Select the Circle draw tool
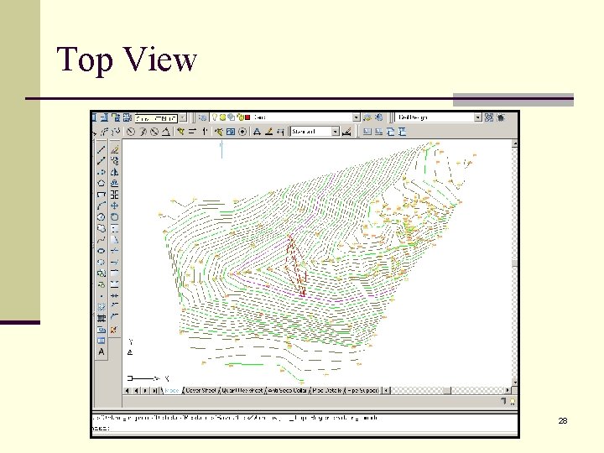 [x=102, y=217]
